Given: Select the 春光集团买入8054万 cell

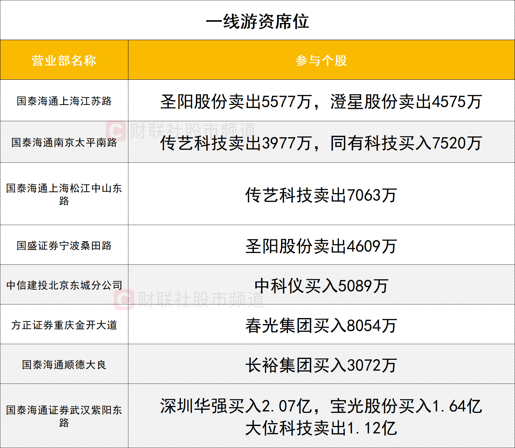Looking at the screenshot, I should 321,325.
